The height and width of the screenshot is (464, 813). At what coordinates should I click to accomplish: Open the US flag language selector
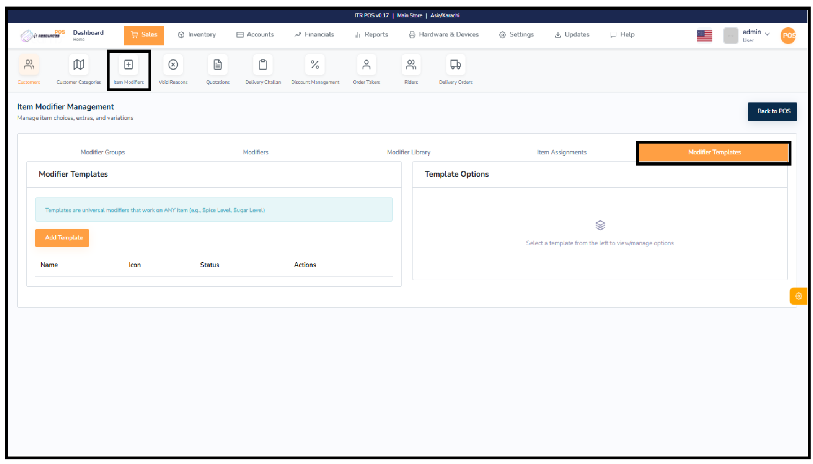point(704,36)
